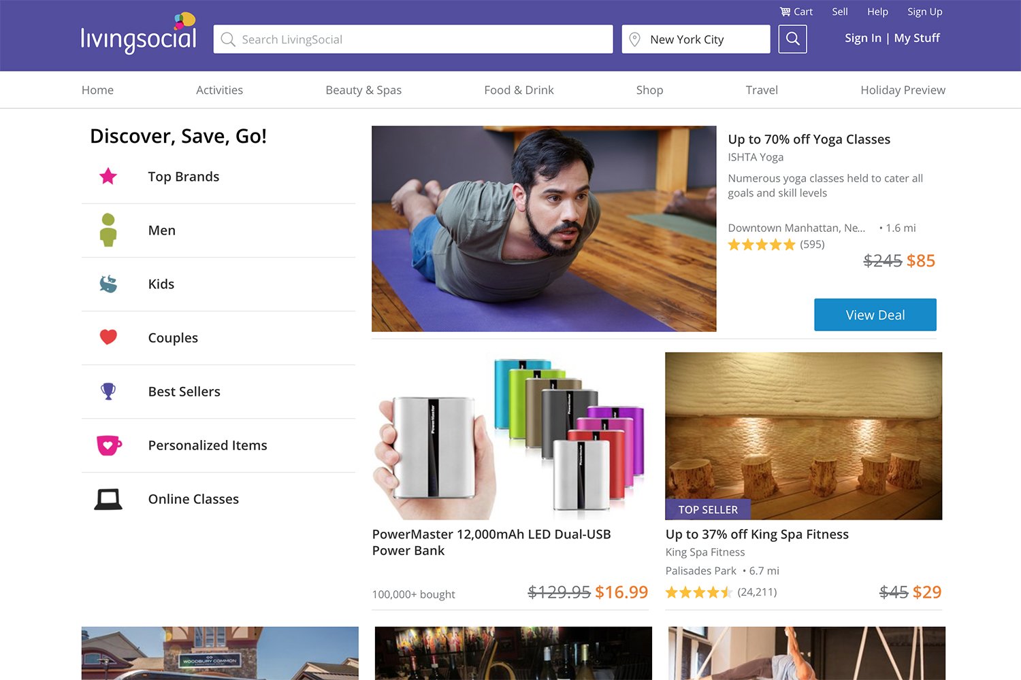Image resolution: width=1021 pixels, height=680 pixels.
Task: Click the Sign Up link
Action: coord(924,12)
